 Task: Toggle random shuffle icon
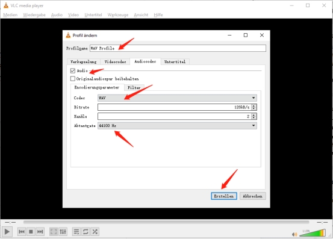(x=95, y=232)
